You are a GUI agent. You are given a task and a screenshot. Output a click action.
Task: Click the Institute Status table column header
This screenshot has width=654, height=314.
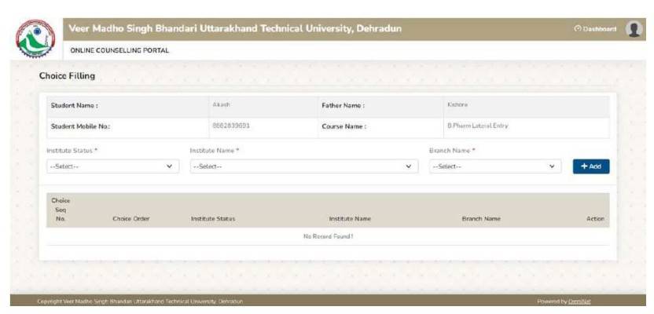coord(213,219)
